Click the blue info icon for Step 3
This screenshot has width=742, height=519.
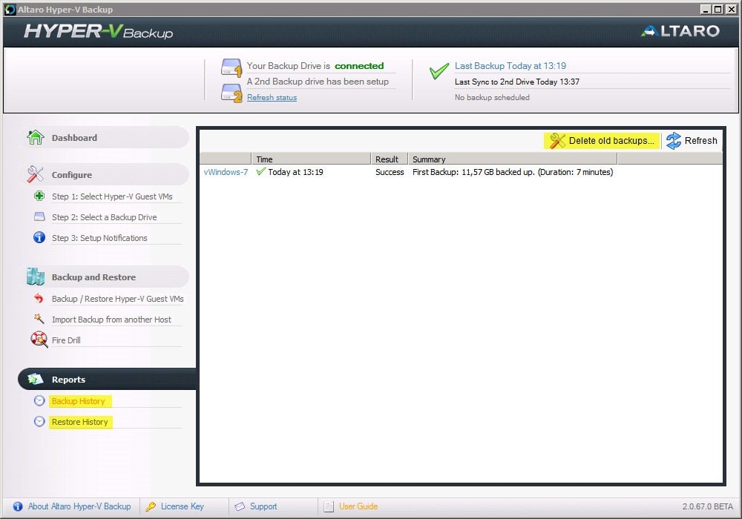[x=39, y=237]
